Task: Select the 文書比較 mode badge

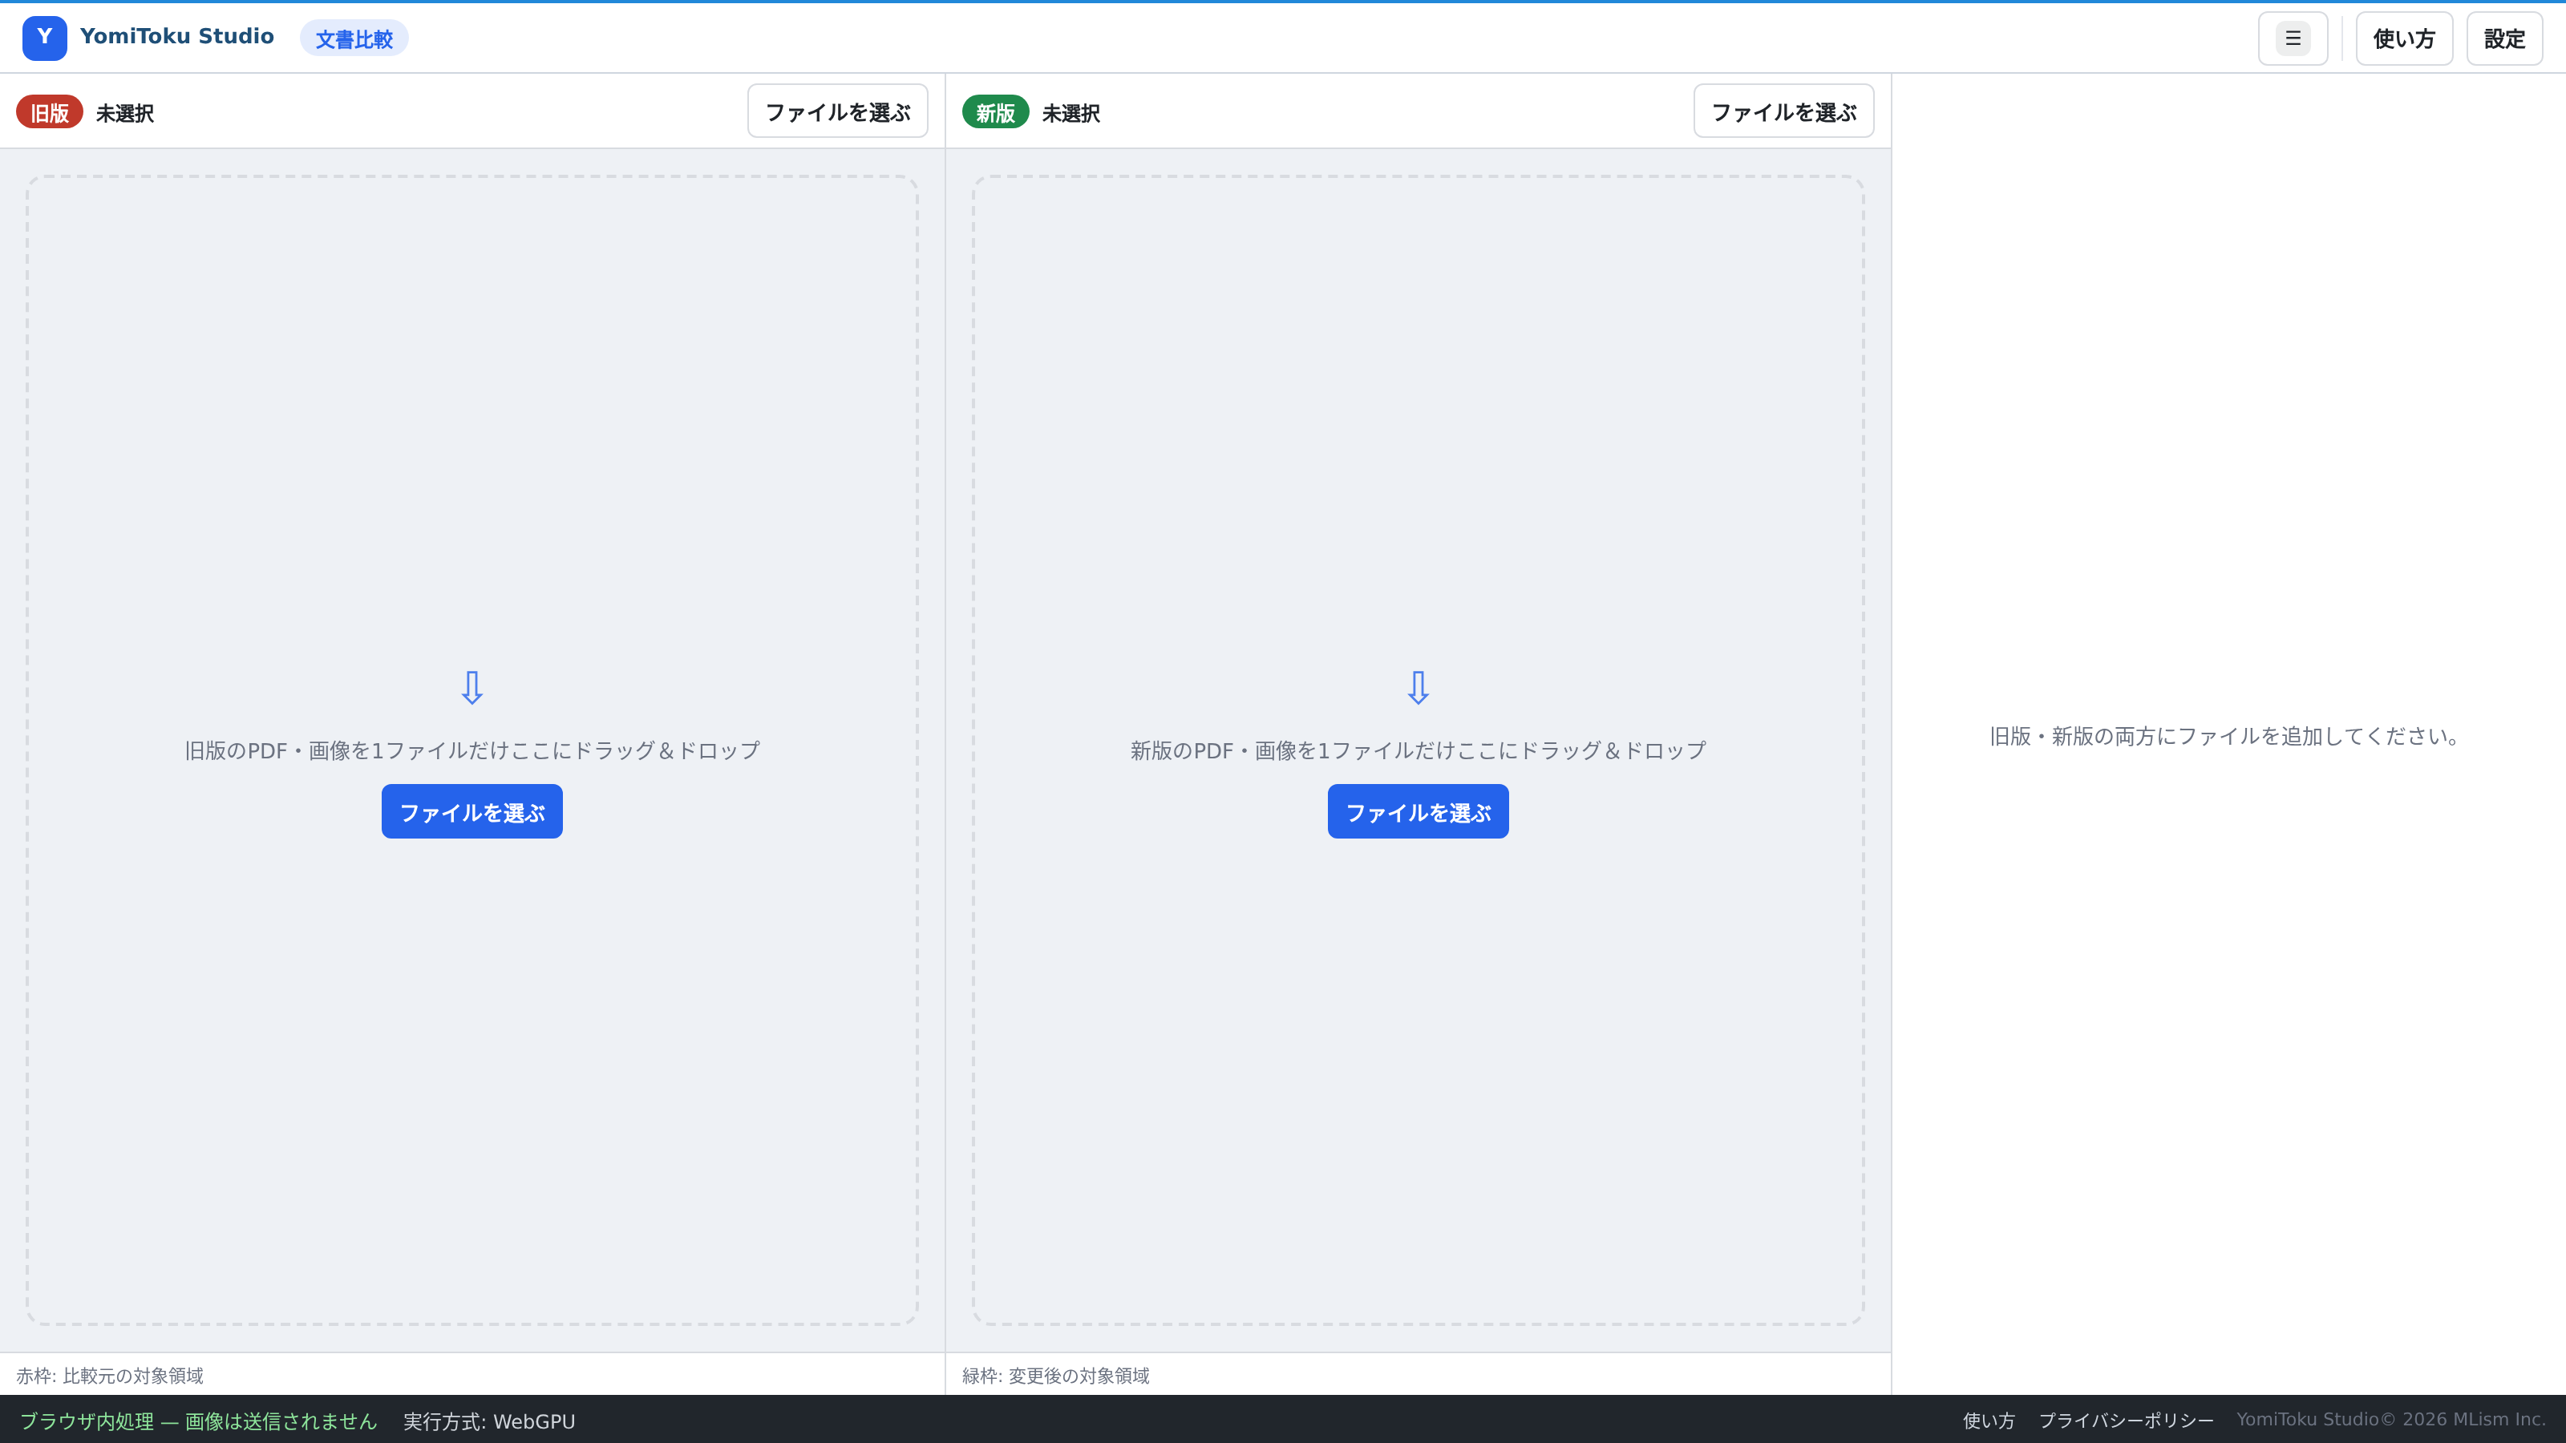Action: tap(354, 38)
